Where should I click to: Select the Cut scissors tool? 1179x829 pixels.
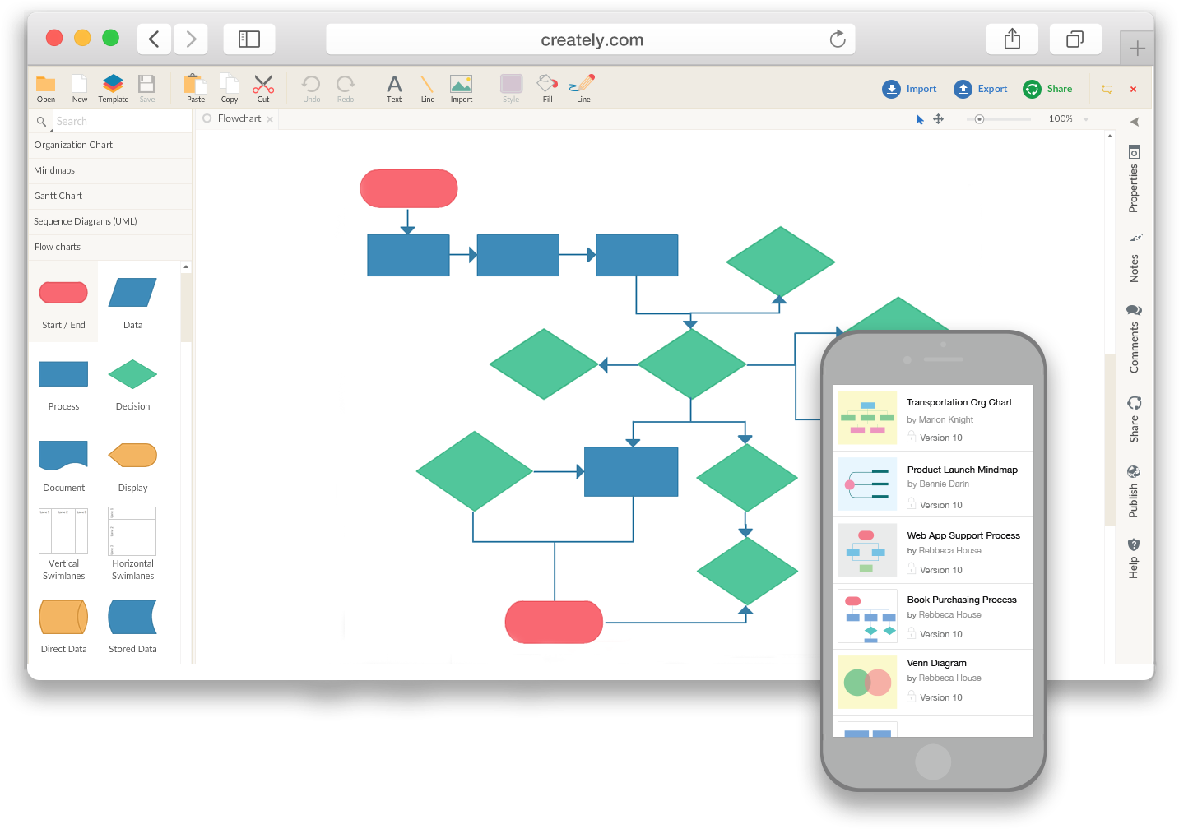263,84
